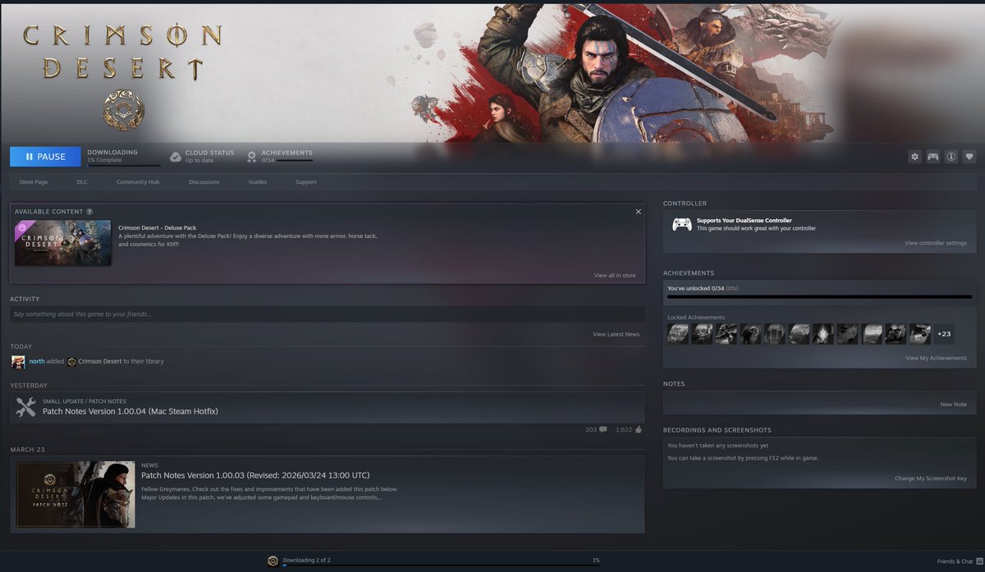Click Crimson Desert - Deluxe Pack title
The image size is (985, 572).
coord(158,227)
